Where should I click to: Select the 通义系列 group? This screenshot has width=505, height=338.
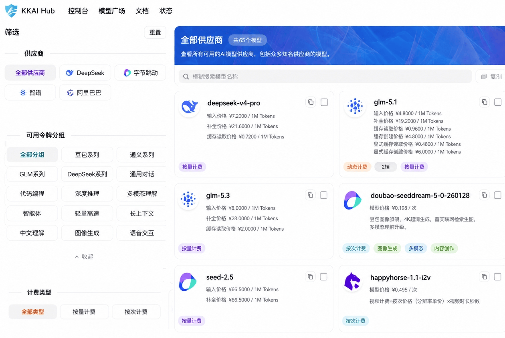point(142,155)
